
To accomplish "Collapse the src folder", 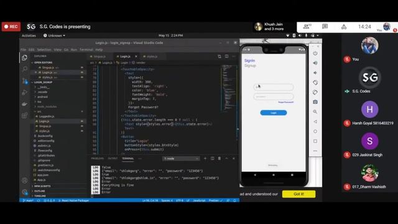I will [39, 111].
